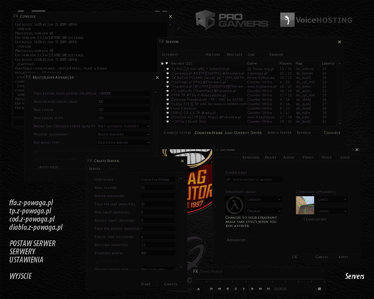Open the spraypaint Lambda image dropdown
This screenshot has width=374, height=299.
(x=264, y=199)
